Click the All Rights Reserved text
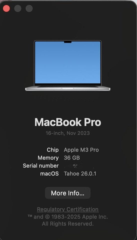Viewport: 137px width, 240px height. point(68,224)
